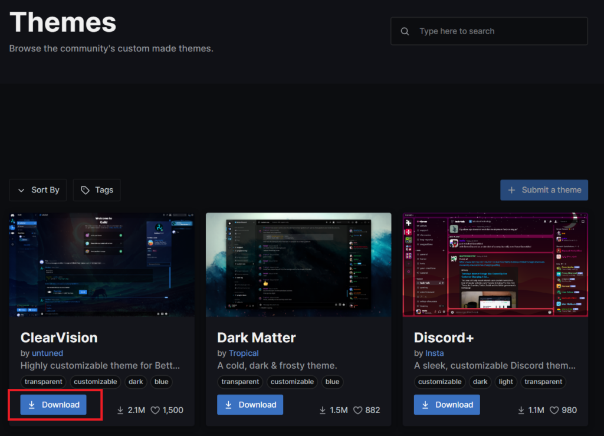The height and width of the screenshot is (436, 604).
Task: Download the Dark Matter theme
Action: point(250,405)
